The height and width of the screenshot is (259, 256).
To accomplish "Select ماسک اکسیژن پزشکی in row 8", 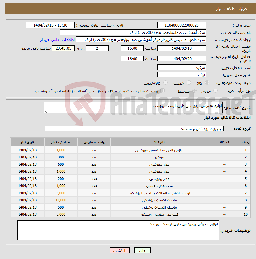I will tap(159, 200).
